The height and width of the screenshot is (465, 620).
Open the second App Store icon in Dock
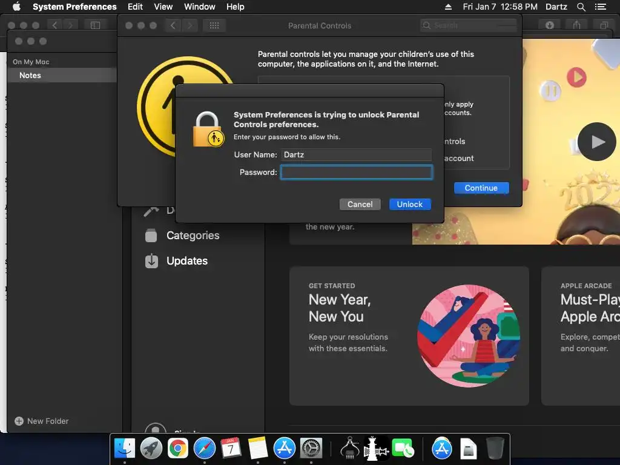click(x=441, y=448)
